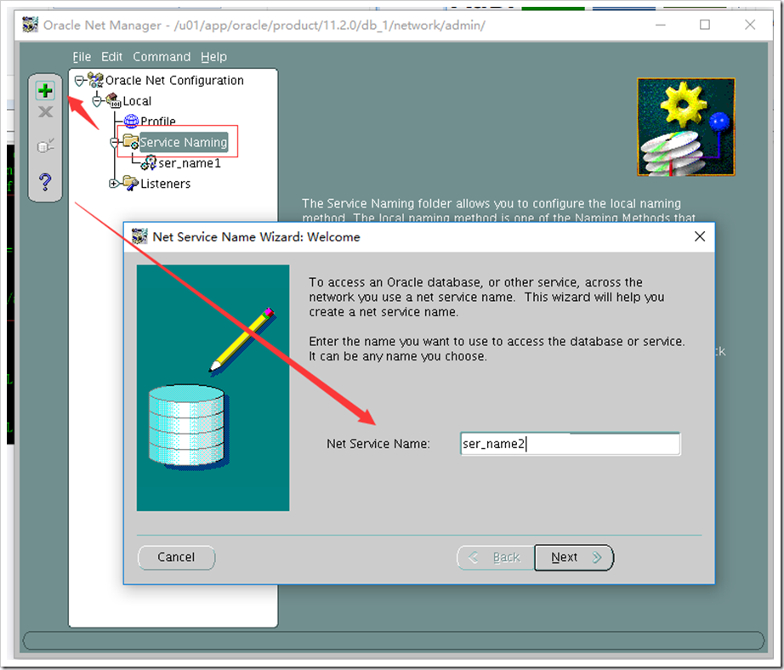
Task: Select the Listeners tree item
Action: click(166, 184)
